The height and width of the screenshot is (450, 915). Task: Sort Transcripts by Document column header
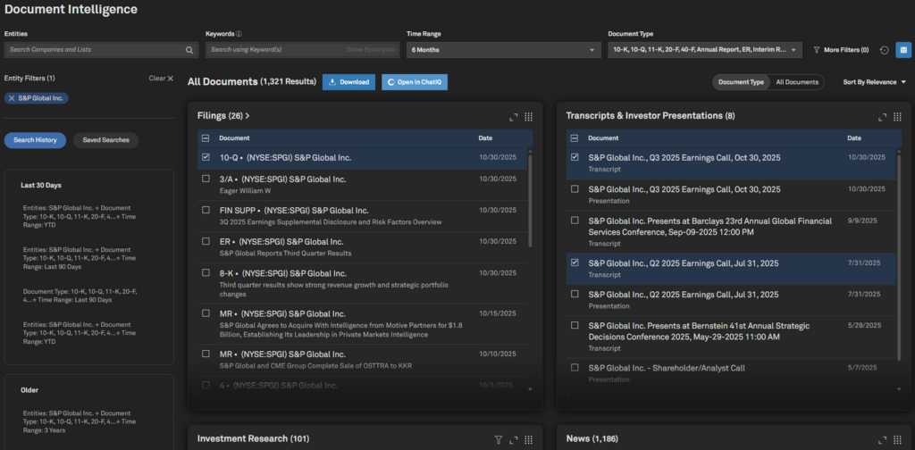coord(603,138)
